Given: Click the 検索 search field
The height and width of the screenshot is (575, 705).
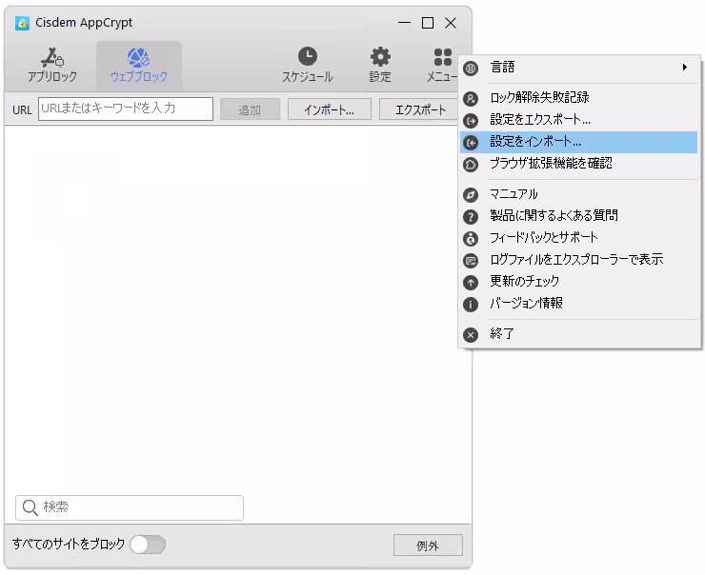Looking at the screenshot, I should click(x=130, y=508).
